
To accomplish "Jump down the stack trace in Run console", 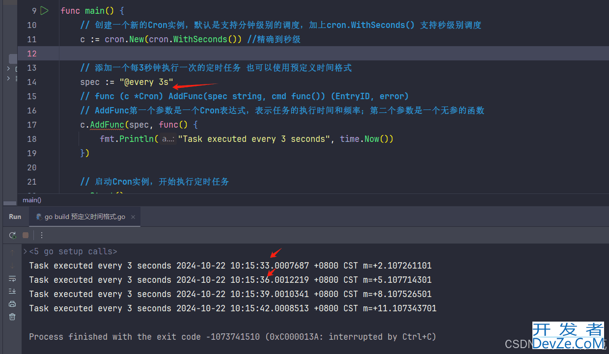I will tap(12, 266).
